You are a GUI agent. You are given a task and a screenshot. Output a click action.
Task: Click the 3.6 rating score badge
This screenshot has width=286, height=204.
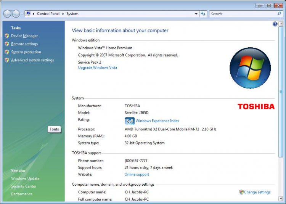point(130,121)
